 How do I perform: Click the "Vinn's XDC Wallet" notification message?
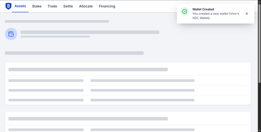pos(216,16)
